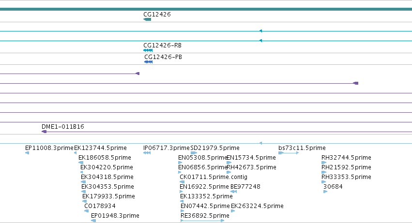Click the BE977248 arrow glyph

point(233,192)
